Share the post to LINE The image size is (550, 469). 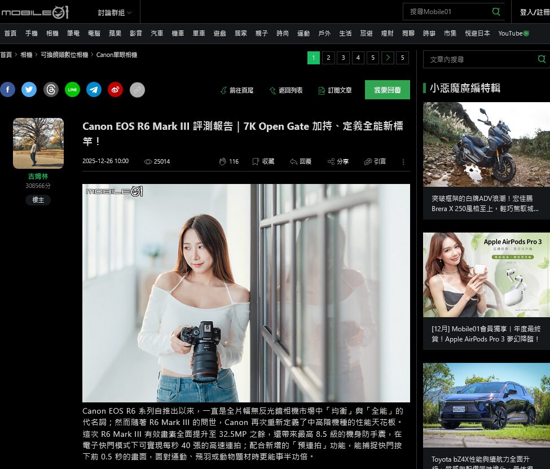click(72, 90)
